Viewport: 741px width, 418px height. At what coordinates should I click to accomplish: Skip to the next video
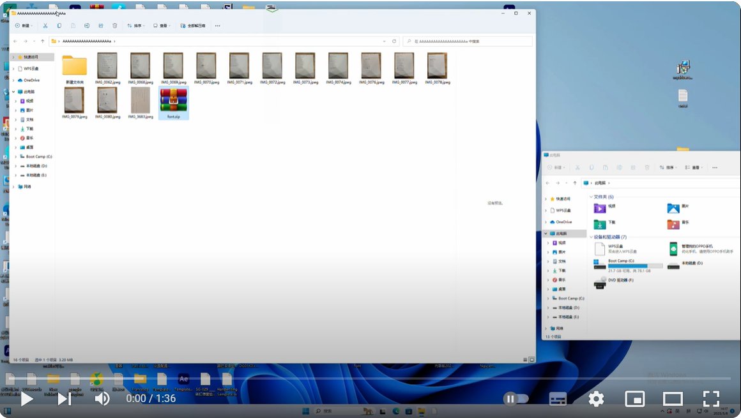pos(65,399)
